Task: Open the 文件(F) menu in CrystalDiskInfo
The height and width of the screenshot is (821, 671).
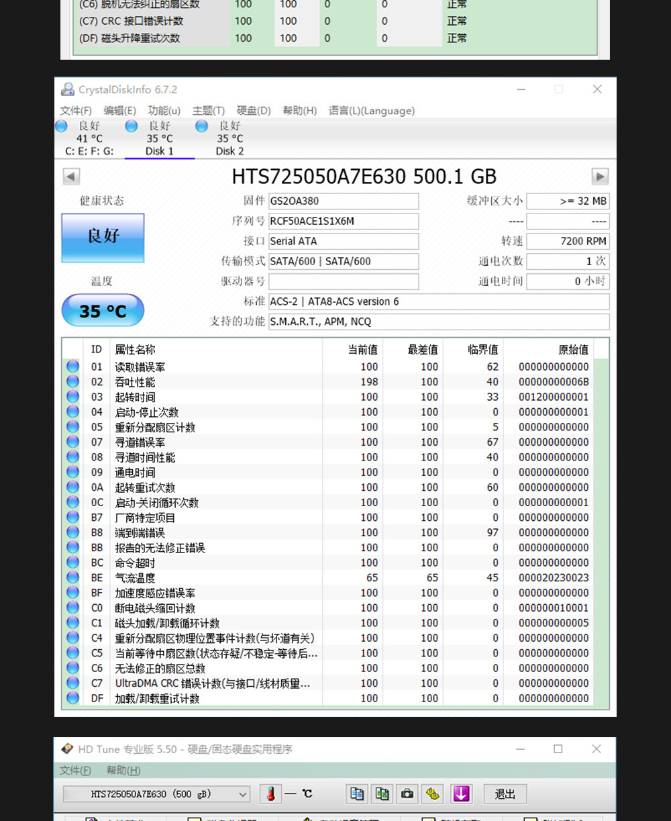Action: coord(76,111)
